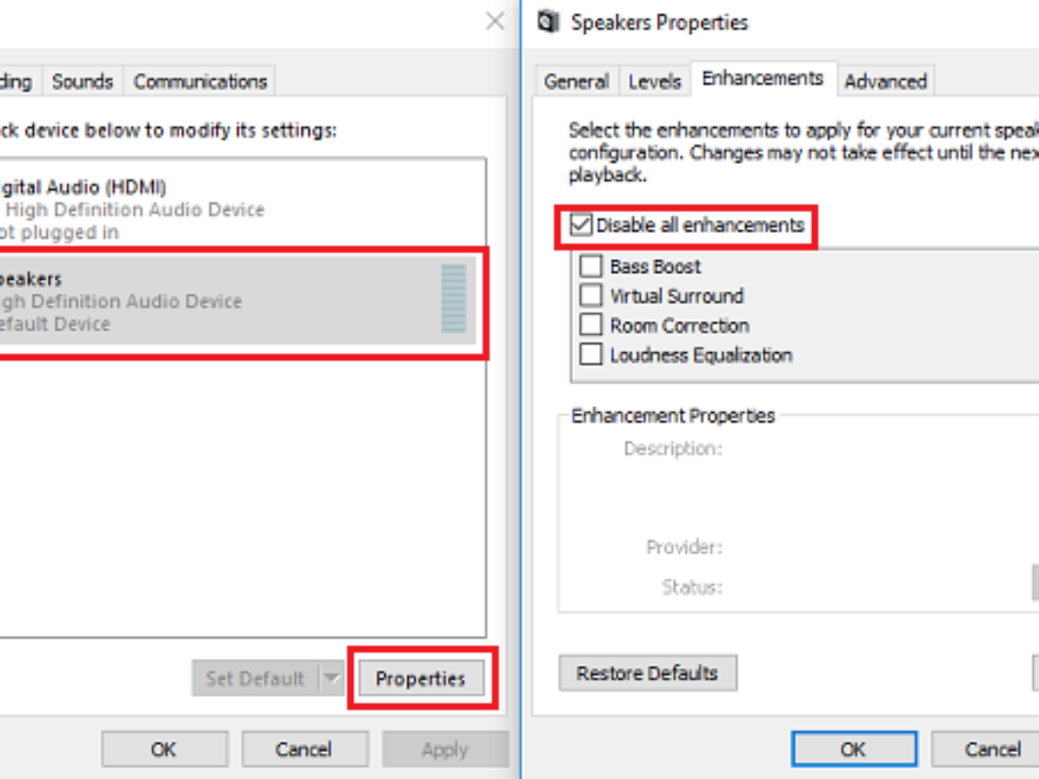Check the Room Correction option

(x=591, y=325)
